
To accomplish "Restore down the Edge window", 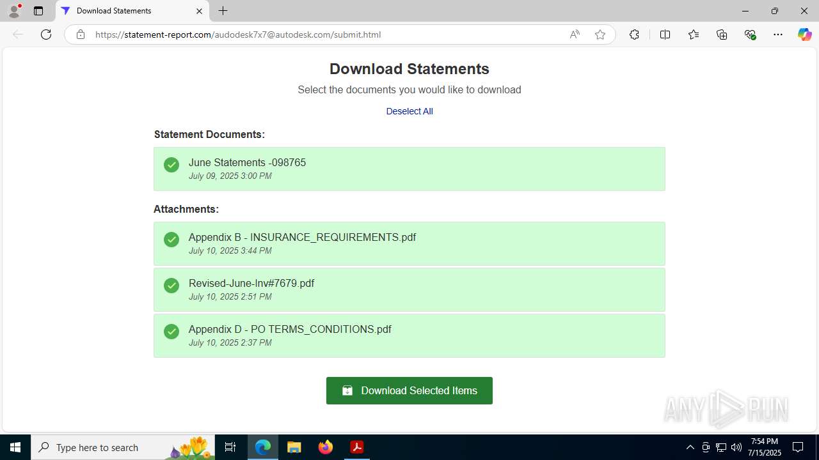I will [x=775, y=11].
